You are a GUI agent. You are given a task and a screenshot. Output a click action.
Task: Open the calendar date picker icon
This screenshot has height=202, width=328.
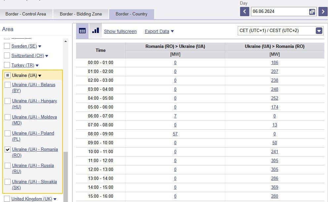[312, 12]
